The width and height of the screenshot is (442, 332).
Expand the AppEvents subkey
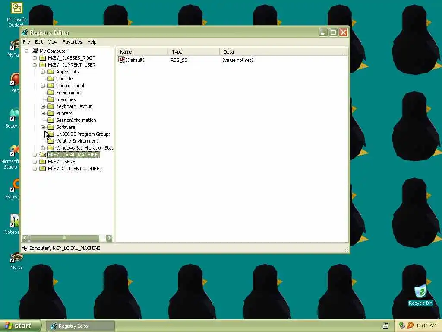(x=43, y=72)
